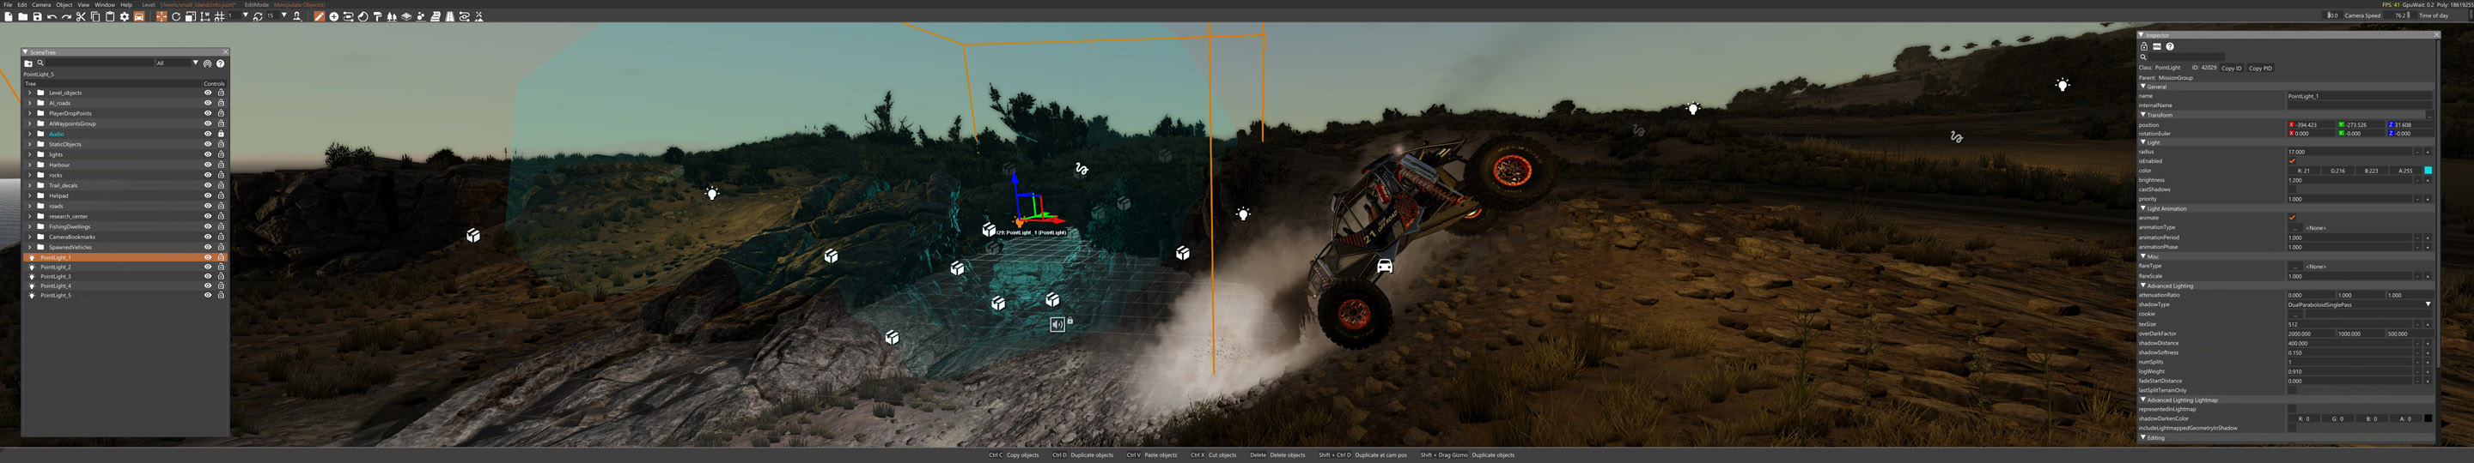Image resolution: width=2474 pixels, height=463 pixels.
Task: Select the Scale gizmo tool
Action: click(x=190, y=16)
